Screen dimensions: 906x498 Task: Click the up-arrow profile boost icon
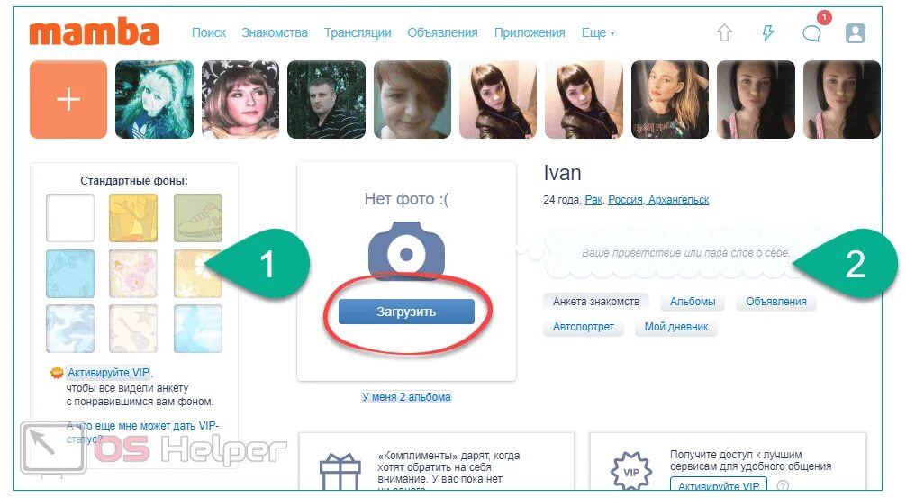724,32
